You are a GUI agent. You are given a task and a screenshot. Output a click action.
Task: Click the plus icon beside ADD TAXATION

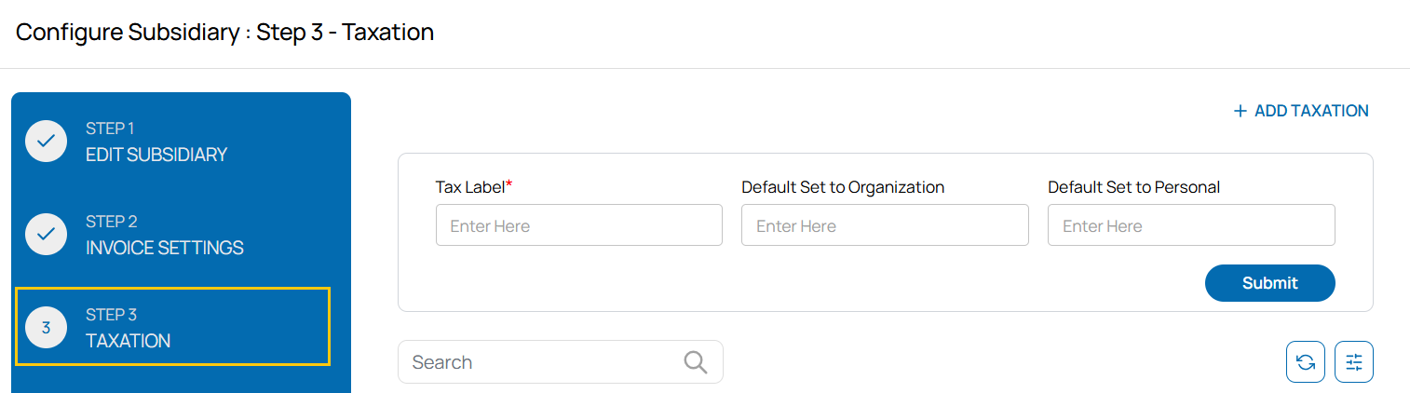click(x=1240, y=112)
